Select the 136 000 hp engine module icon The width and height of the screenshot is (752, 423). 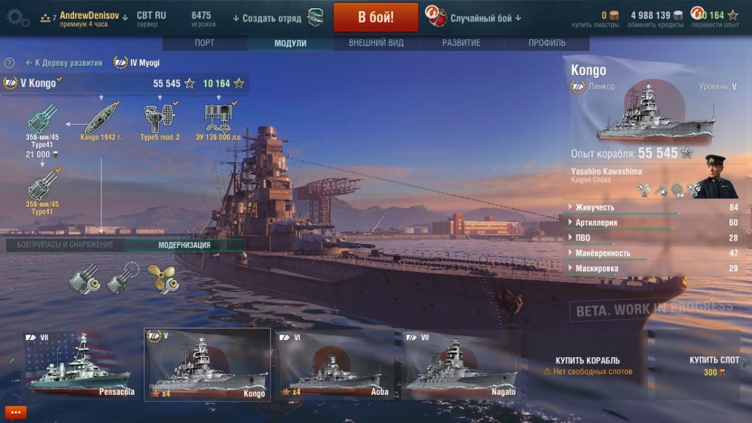tap(219, 117)
